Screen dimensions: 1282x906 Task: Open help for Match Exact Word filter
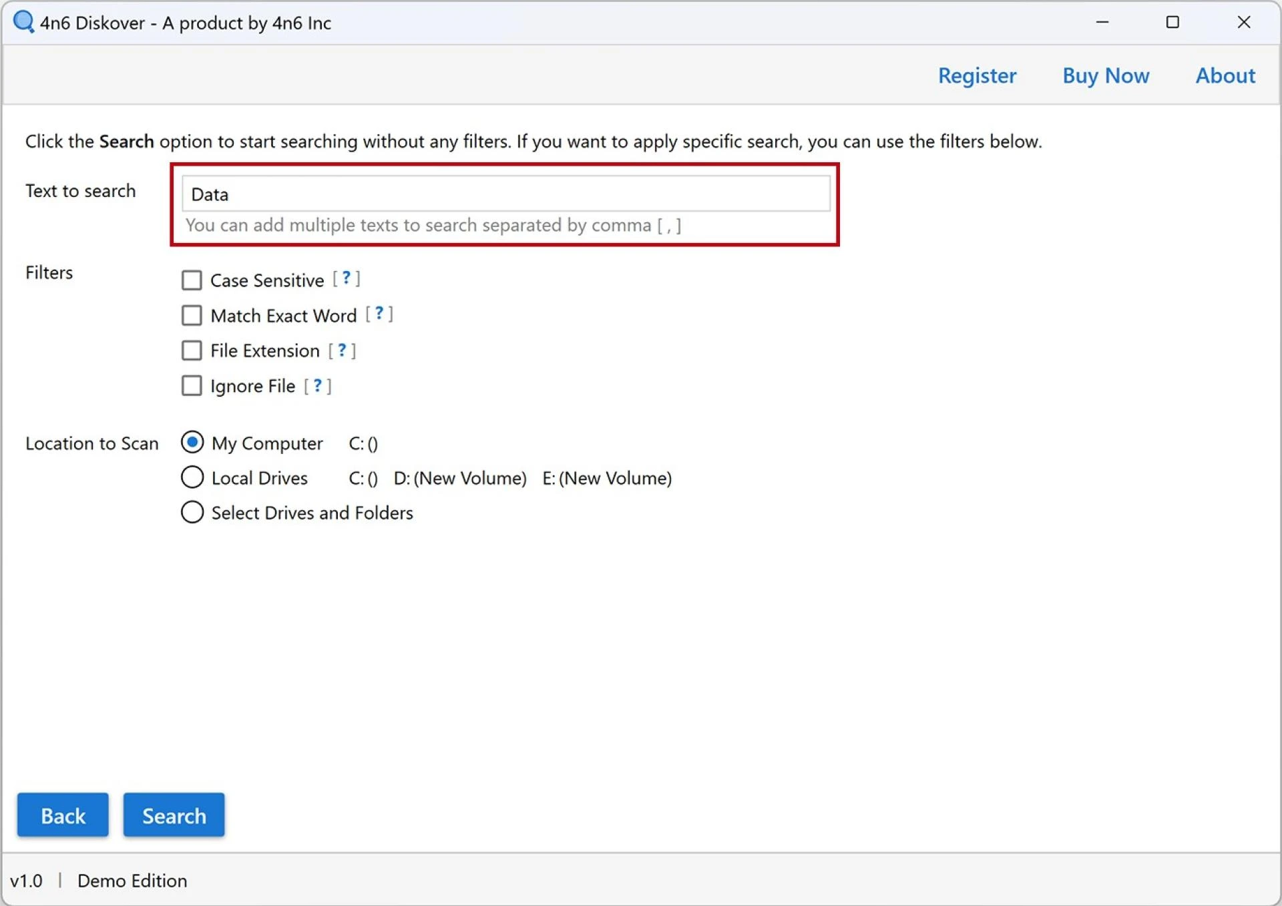pyautogui.click(x=379, y=314)
